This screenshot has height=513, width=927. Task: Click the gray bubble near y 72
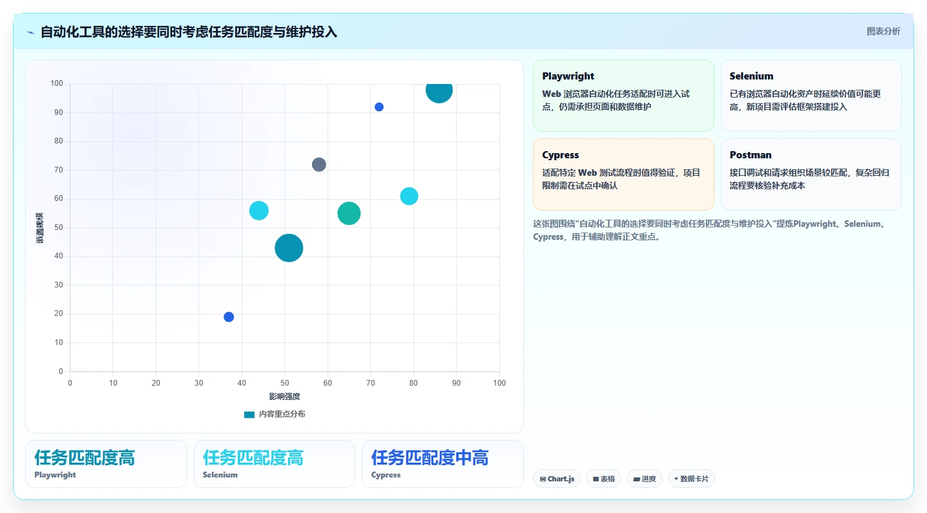point(319,164)
